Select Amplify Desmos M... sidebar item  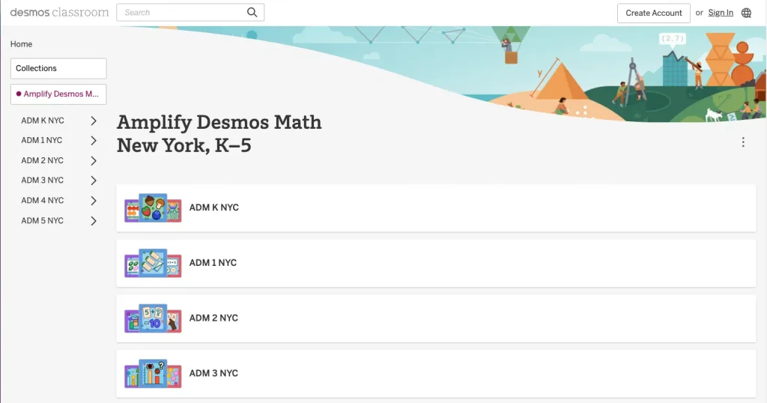58,94
